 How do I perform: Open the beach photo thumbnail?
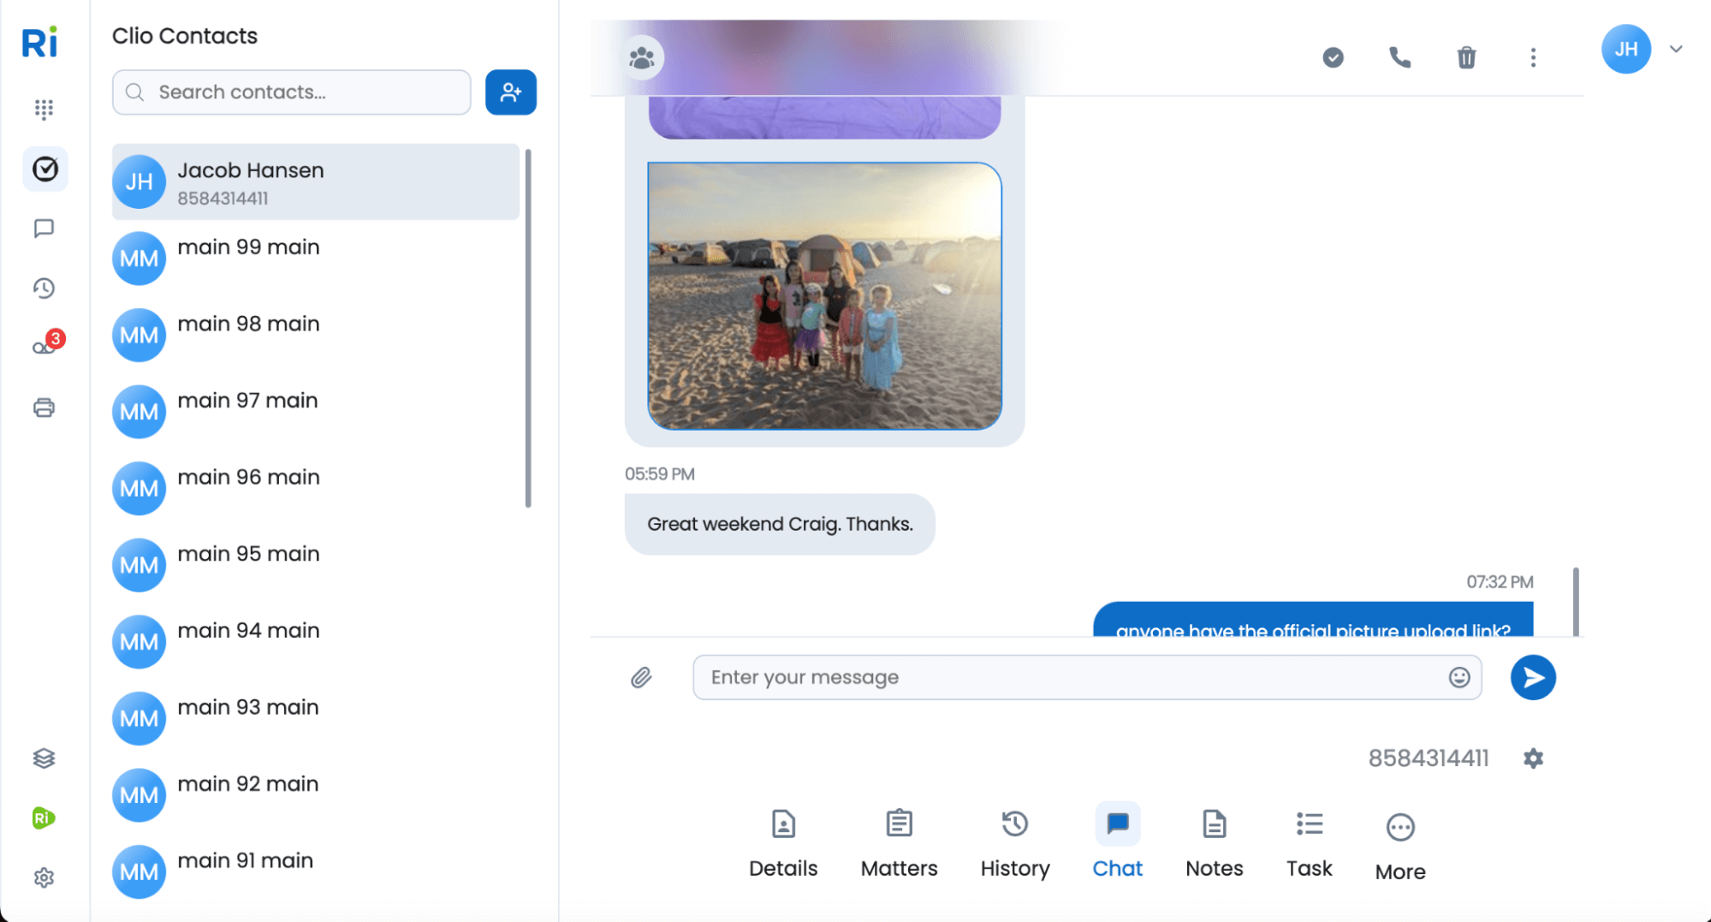point(824,296)
